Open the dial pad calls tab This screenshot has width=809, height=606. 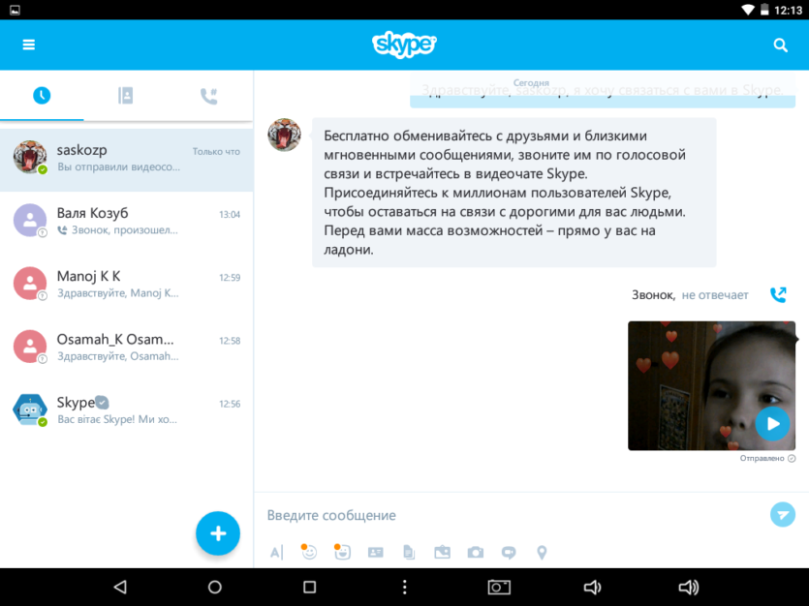coord(209,96)
